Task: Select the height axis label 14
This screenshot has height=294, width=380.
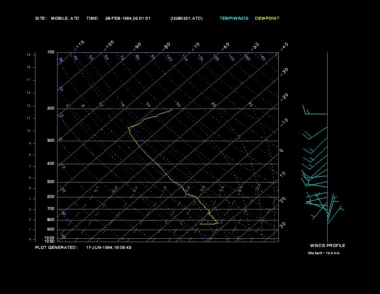Action: [29, 80]
